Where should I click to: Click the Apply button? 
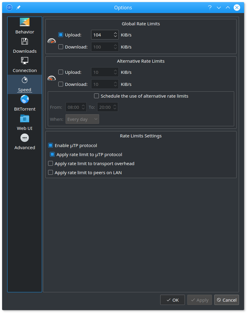[x=199, y=300]
